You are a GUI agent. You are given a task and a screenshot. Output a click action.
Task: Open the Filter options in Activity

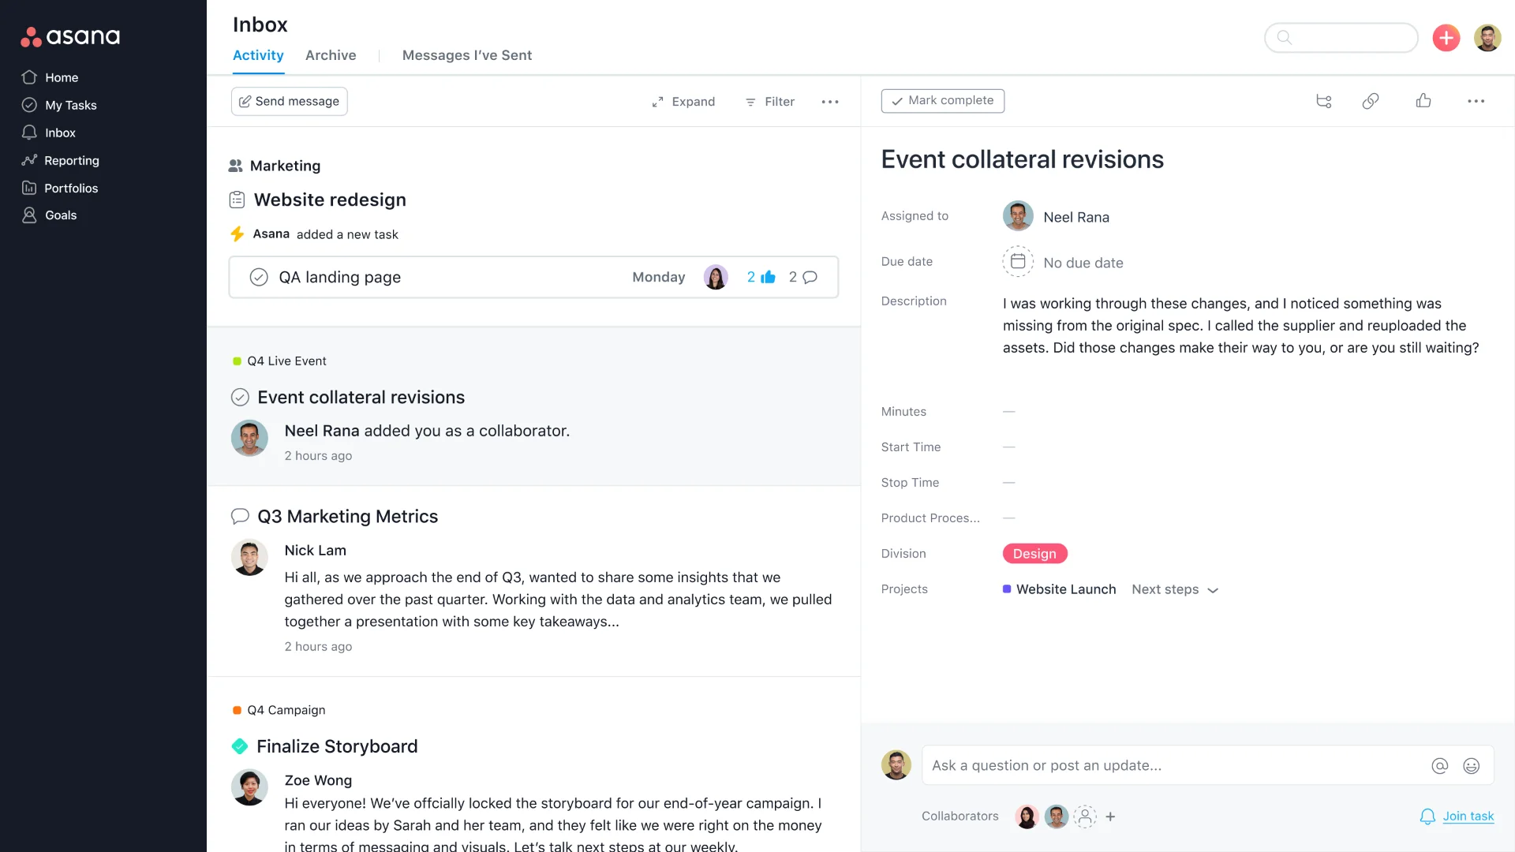tap(769, 102)
